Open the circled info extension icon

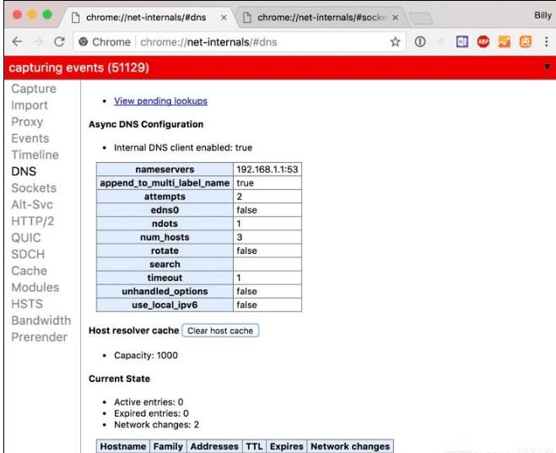click(420, 42)
